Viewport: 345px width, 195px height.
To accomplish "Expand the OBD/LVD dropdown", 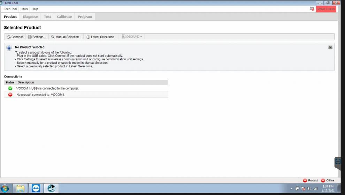I will tap(132, 37).
